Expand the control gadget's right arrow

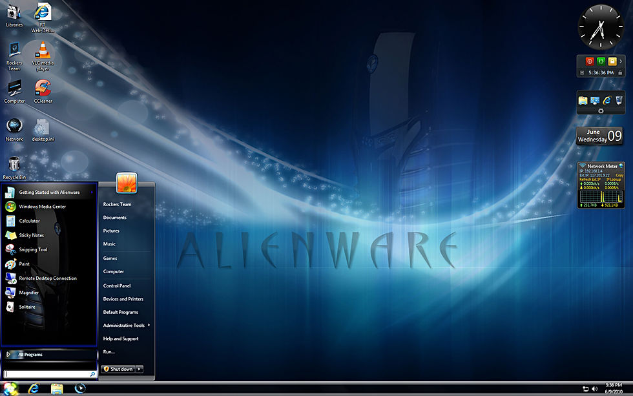[x=621, y=61]
